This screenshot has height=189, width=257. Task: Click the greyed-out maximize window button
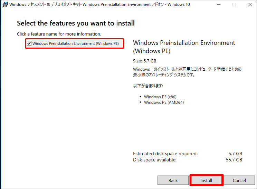tap(234, 4)
